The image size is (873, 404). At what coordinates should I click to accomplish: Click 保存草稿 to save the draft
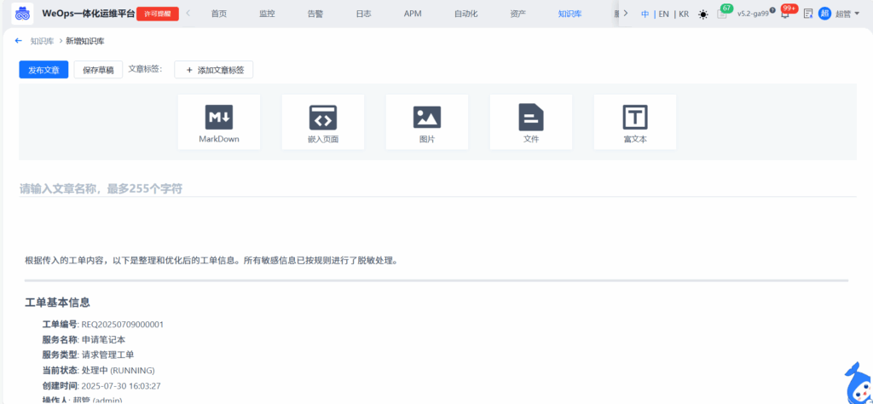point(98,70)
